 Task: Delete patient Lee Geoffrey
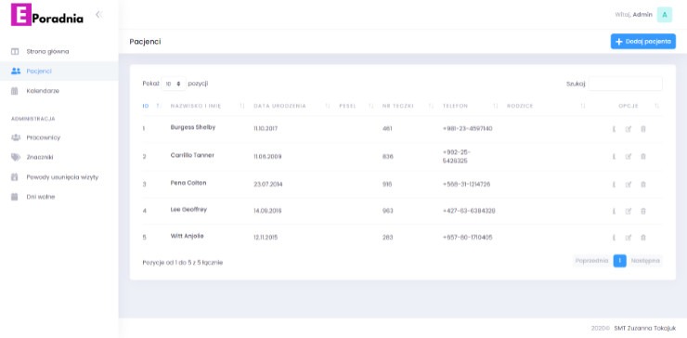(643, 212)
